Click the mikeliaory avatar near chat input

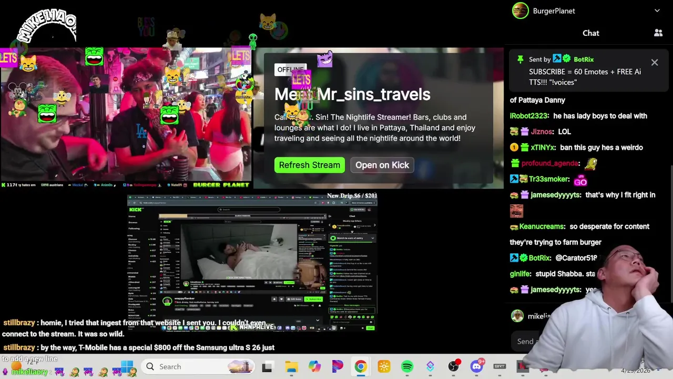(517, 316)
